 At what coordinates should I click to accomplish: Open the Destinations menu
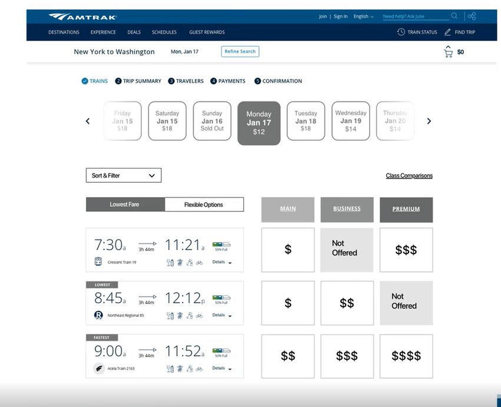(64, 32)
